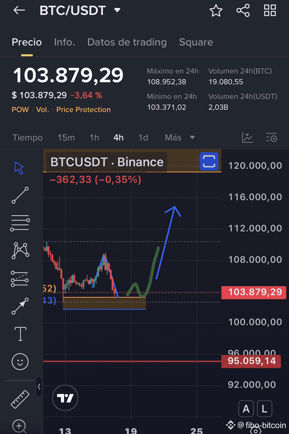
Task: Tap the Volumen 24h(USDT) value 2,03B
Action: pyautogui.click(x=218, y=107)
